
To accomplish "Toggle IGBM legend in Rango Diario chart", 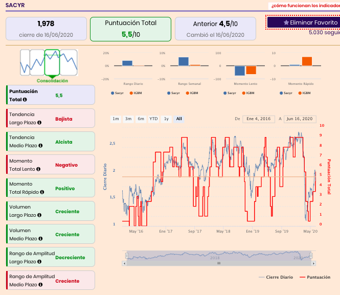I will click(x=135, y=93).
